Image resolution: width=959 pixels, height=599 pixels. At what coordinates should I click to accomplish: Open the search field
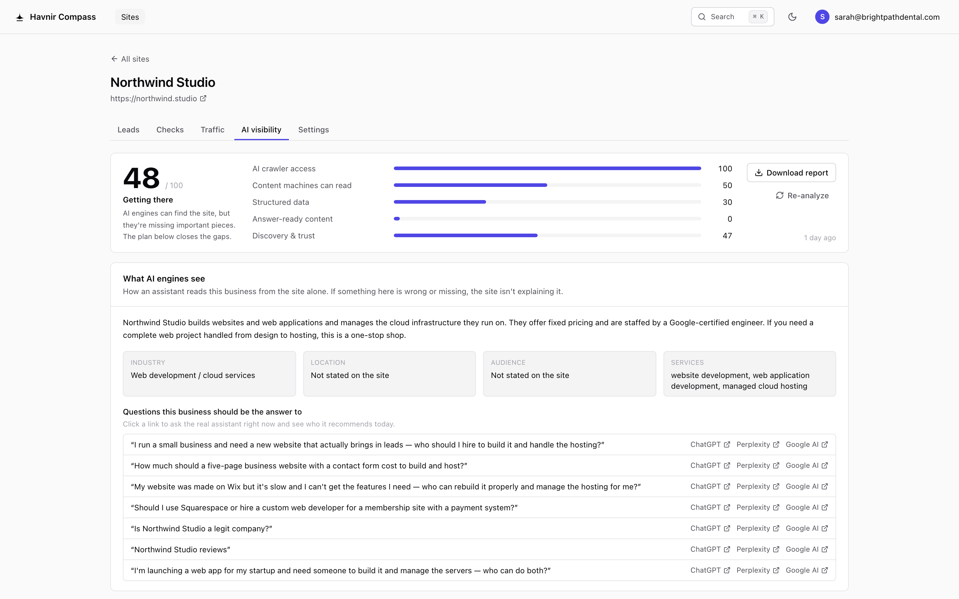(x=732, y=17)
